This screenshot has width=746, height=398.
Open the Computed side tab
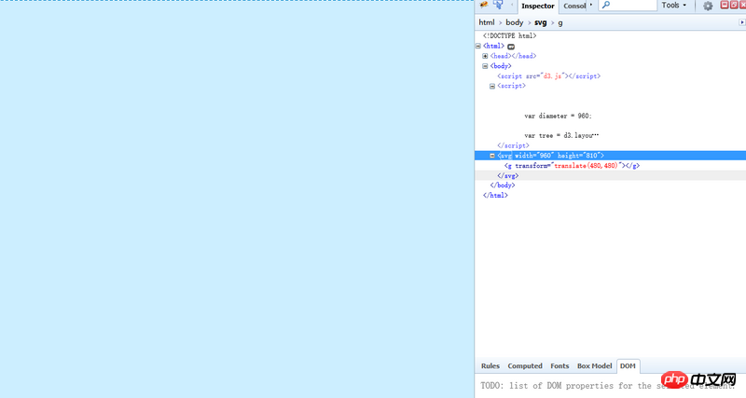click(525, 365)
